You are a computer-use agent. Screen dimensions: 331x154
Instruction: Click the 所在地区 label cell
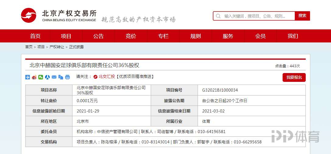[49, 121]
